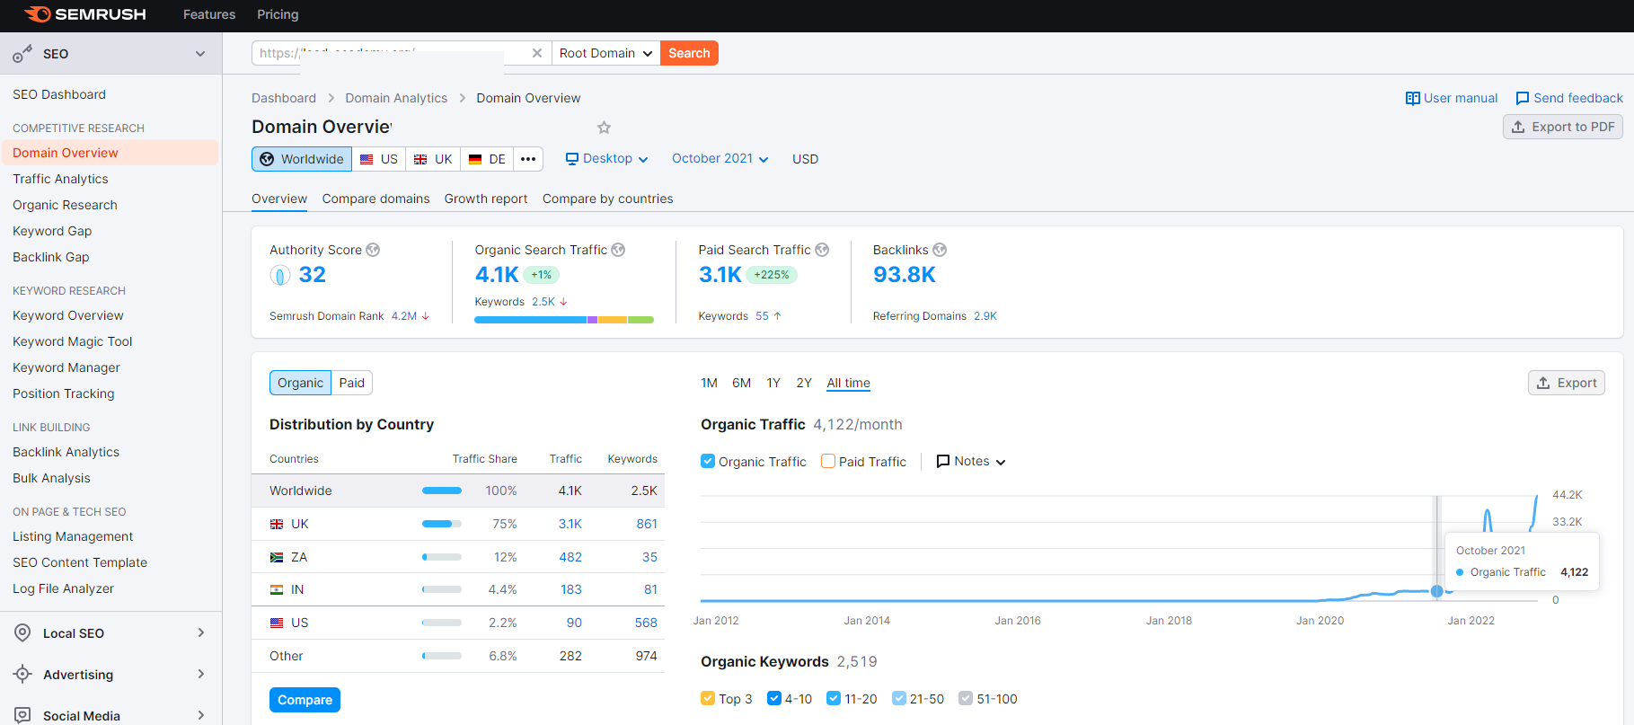Click the Organic Search Traffic info icon
Screen dimensions: 1634x725
coord(618,250)
